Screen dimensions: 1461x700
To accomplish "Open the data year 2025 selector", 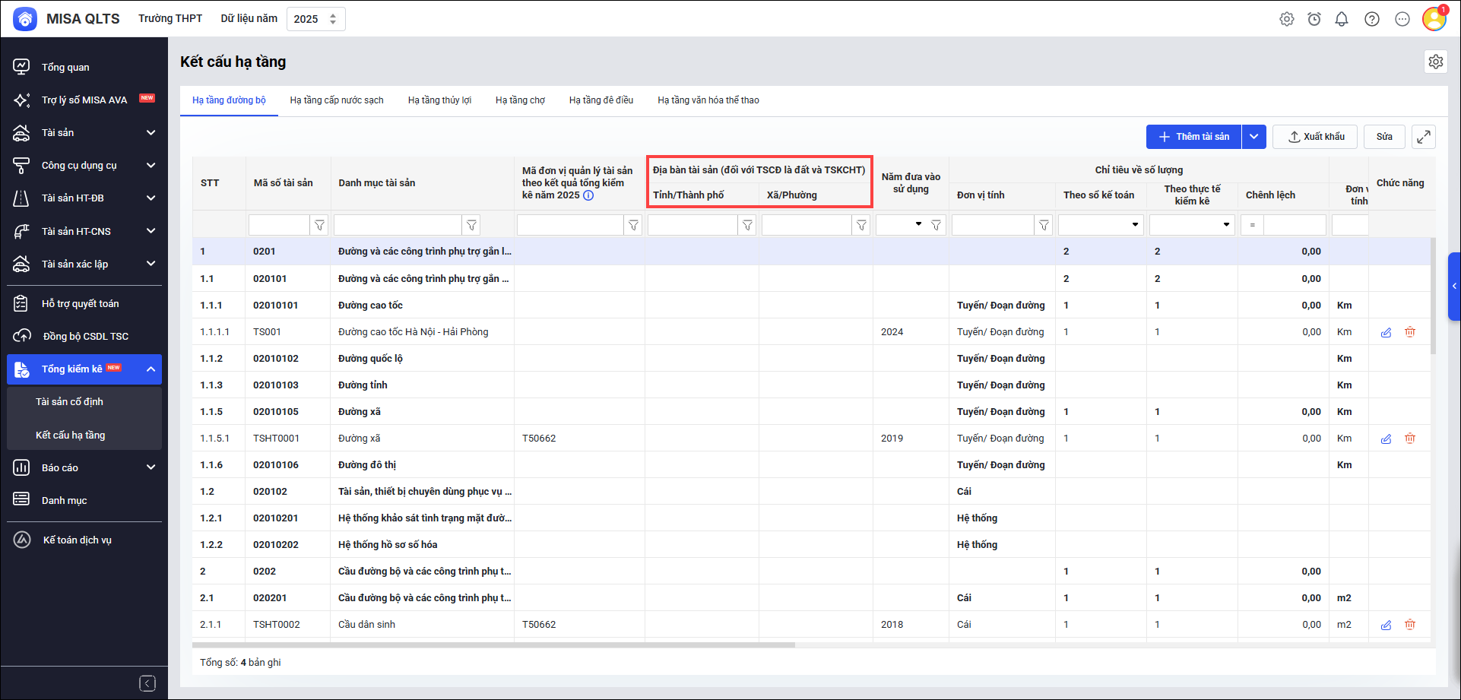I will tap(315, 19).
